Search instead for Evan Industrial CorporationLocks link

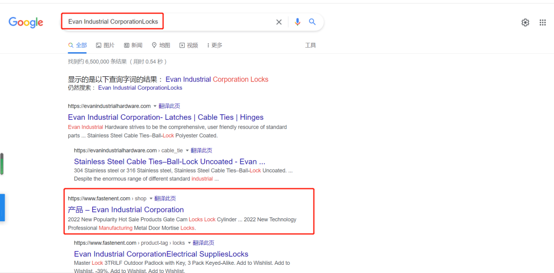(140, 88)
